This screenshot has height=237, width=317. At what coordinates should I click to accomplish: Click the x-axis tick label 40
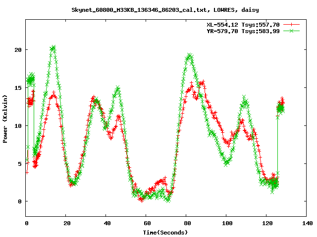pos(107,223)
